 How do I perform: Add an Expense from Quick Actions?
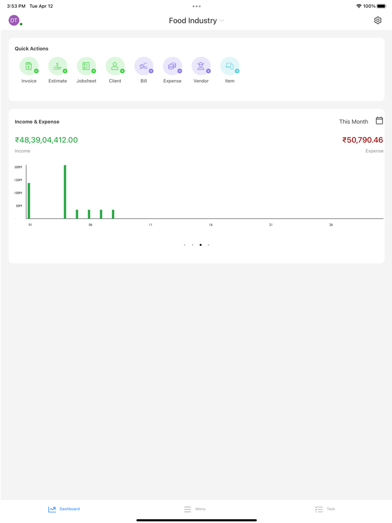(172, 66)
